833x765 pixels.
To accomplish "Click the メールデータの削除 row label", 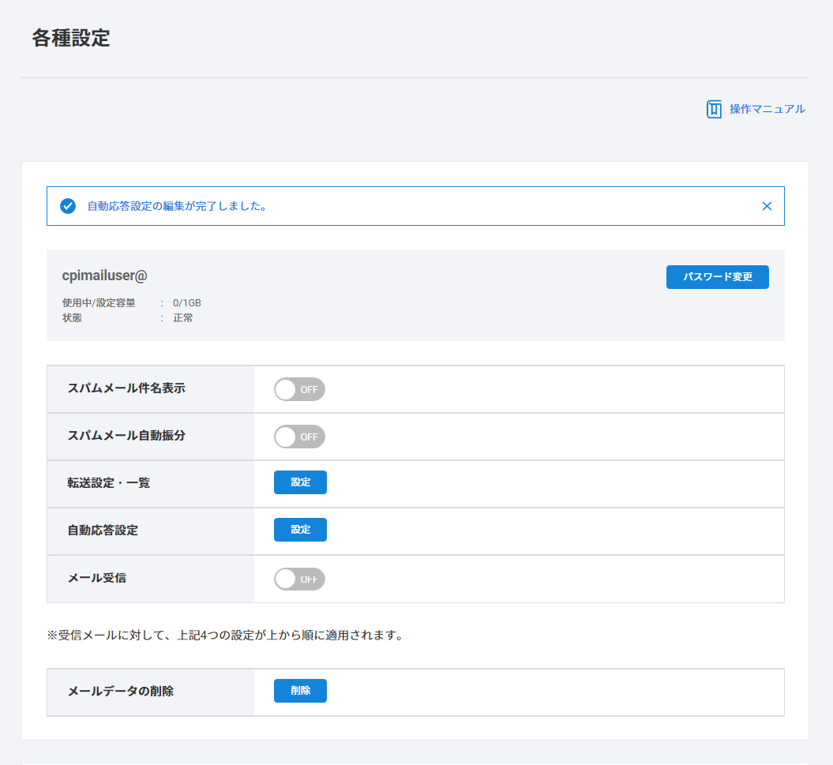I will point(121,692).
